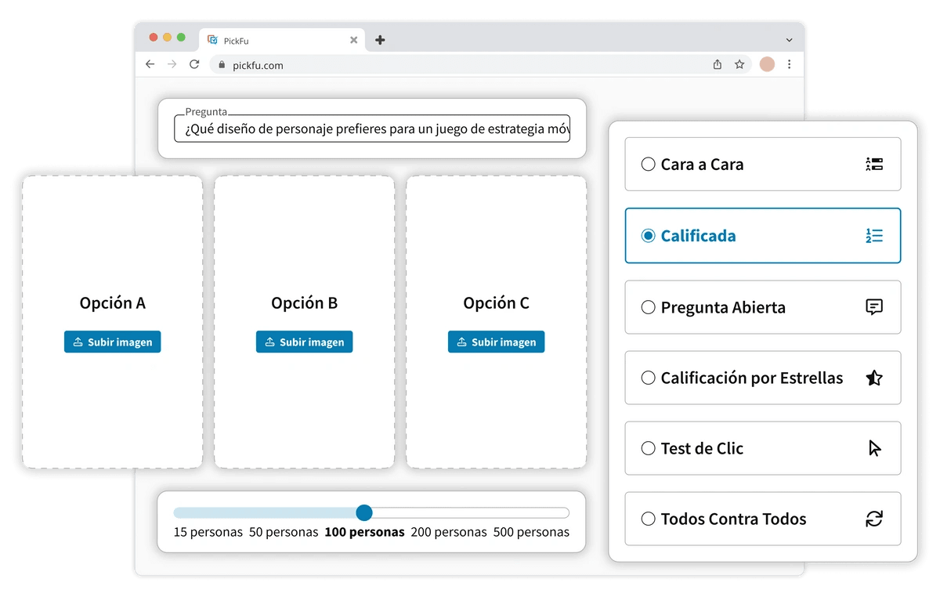Select the Todos Contra Todos radio button
940x597 pixels.
648,519
